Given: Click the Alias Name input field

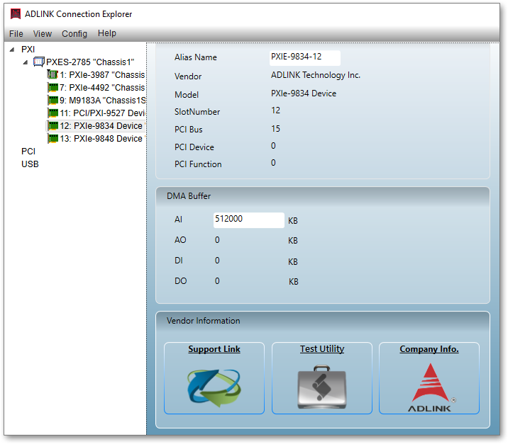Looking at the screenshot, I should point(304,58).
